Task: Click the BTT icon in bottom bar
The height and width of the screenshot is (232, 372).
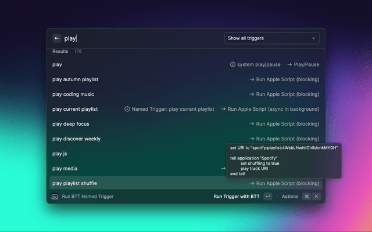Action: [55, 197]
